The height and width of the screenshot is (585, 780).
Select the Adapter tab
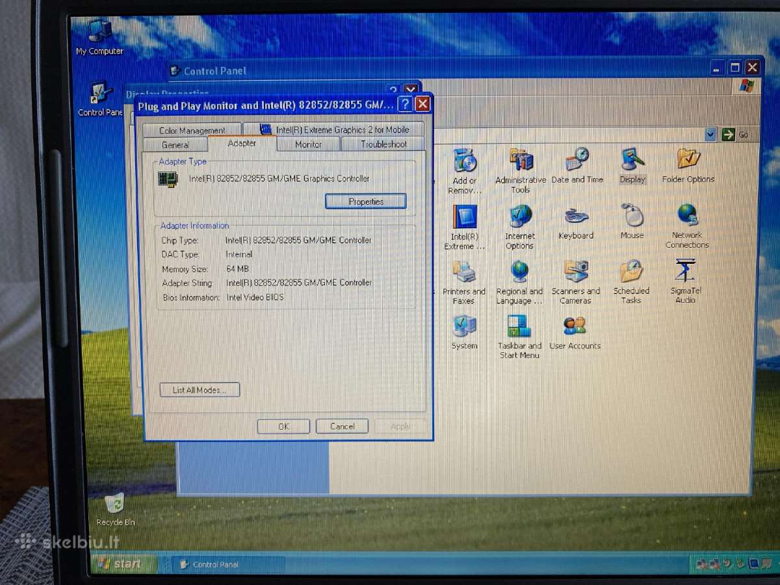(242, 143)
